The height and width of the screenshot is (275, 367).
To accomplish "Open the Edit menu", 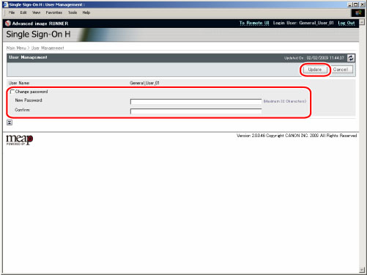I will coord(23,12).
